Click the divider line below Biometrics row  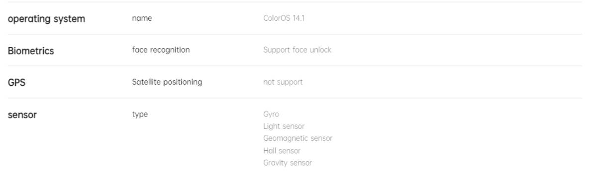coord(294,66)
